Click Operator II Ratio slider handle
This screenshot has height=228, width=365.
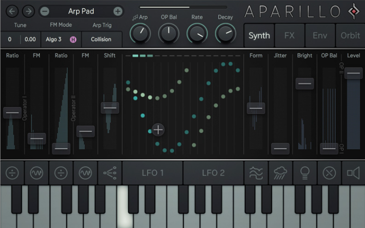61,149
